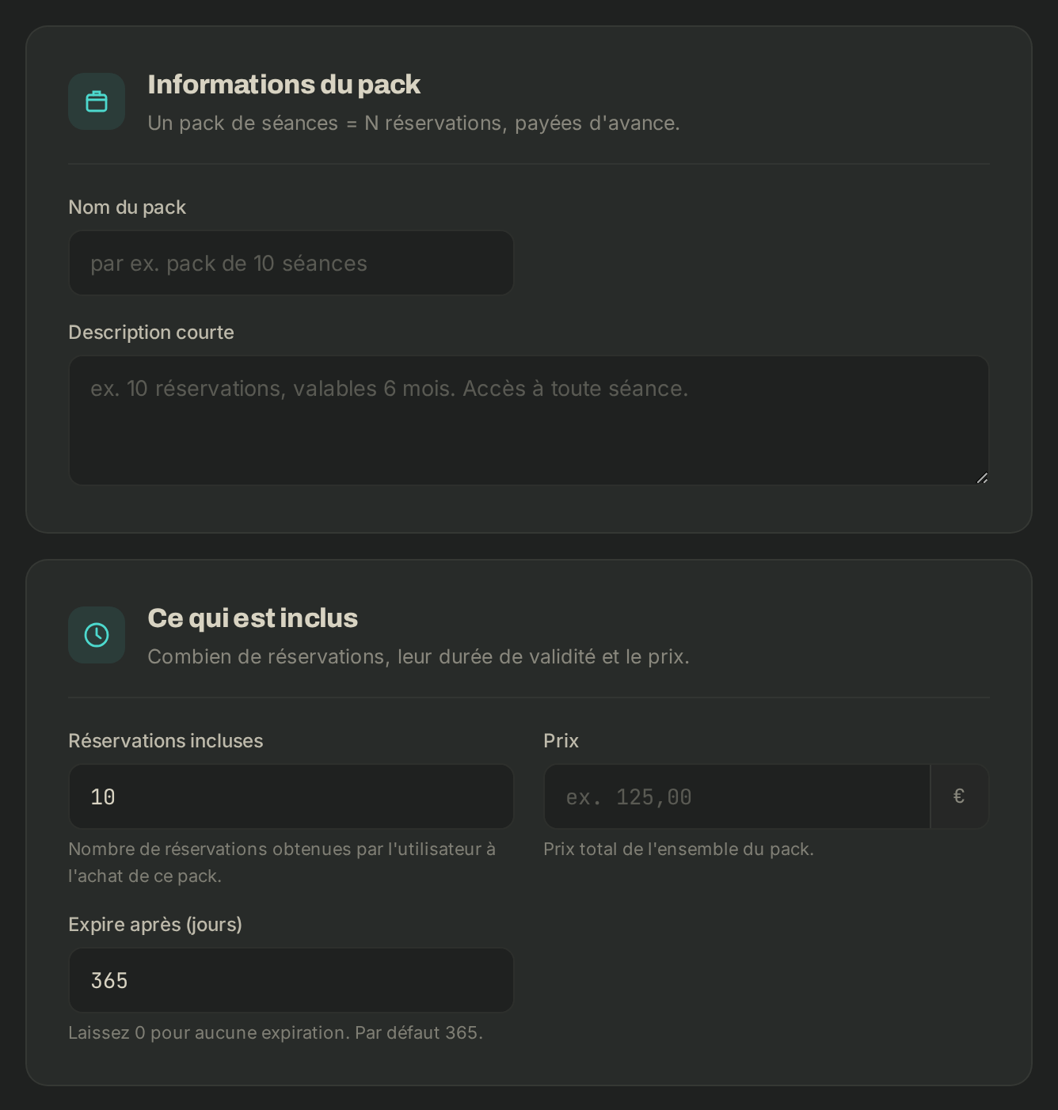Click the euro currency symbol in Prix field
This screenshot has width=1058, height=1110.
click(x=959, y=796)
